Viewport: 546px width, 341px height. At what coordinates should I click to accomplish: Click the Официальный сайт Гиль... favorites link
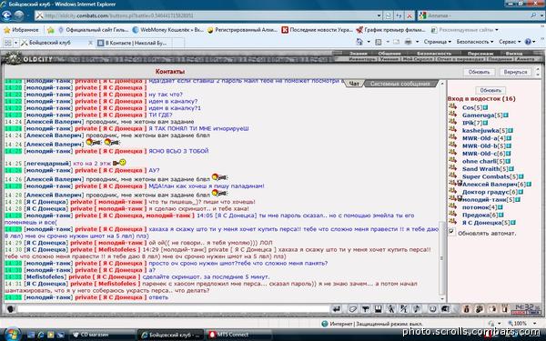[94, 30]
